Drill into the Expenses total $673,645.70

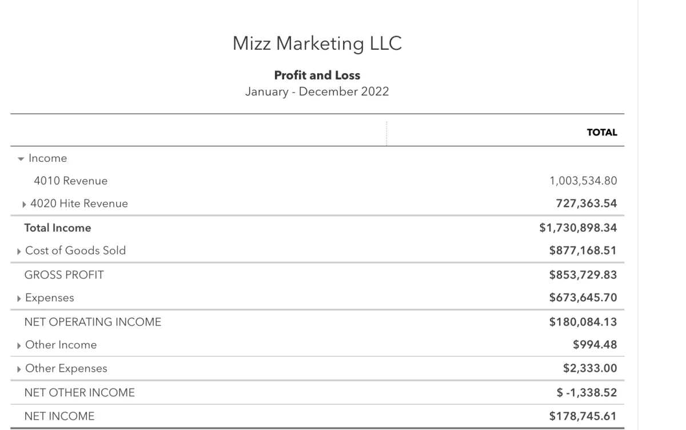pos(583,298)
